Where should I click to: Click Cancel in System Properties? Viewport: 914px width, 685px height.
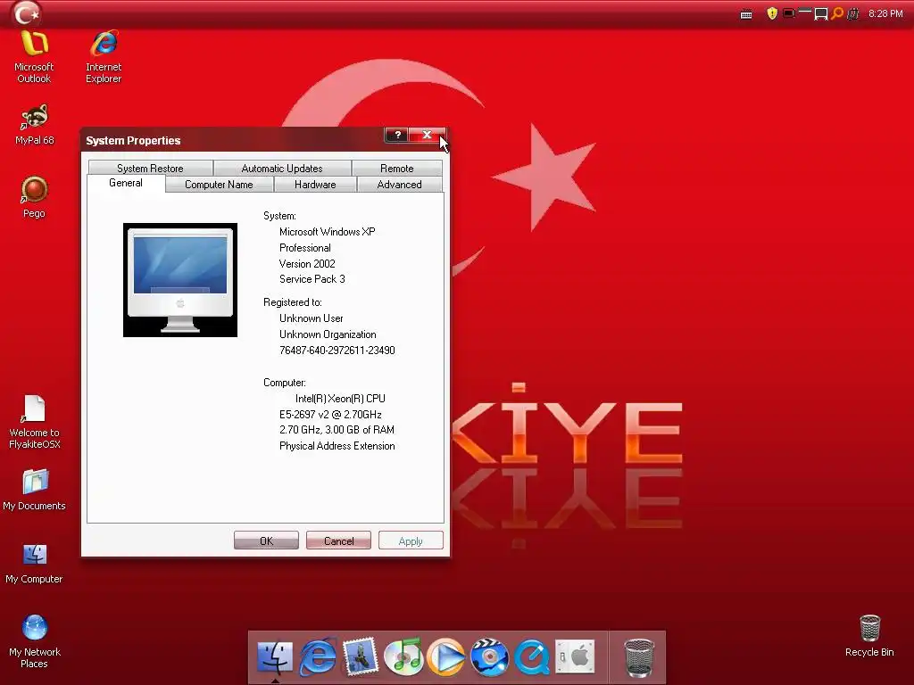(338, 541)
